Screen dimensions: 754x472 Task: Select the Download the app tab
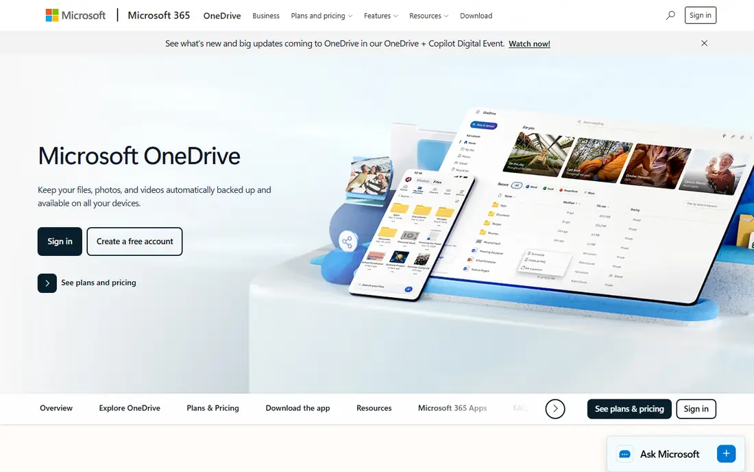click(297, 408)
